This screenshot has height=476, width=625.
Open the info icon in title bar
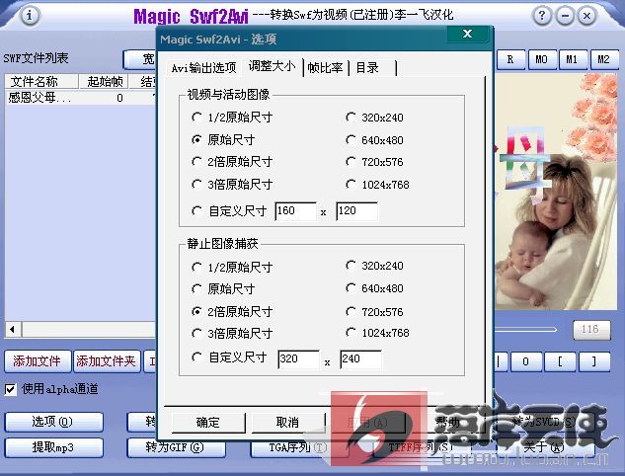(29, 16)
